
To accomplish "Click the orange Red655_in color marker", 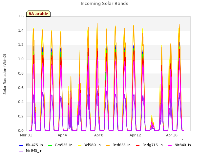I will tap(108, 145).
